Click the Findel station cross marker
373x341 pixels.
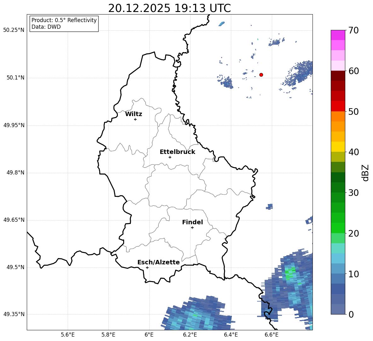[192, 228]
